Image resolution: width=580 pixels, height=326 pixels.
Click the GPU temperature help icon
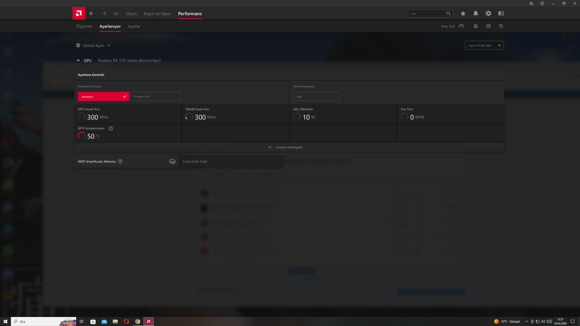click(111, 129)
